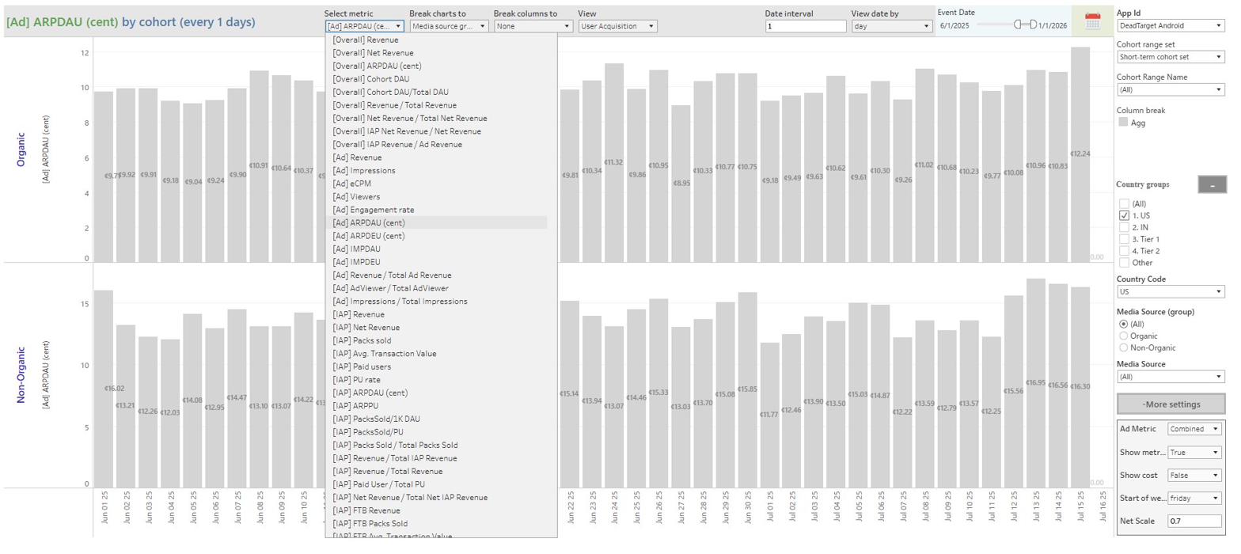
Task: Uncheck the 1. US country group
Action: 1124,215
